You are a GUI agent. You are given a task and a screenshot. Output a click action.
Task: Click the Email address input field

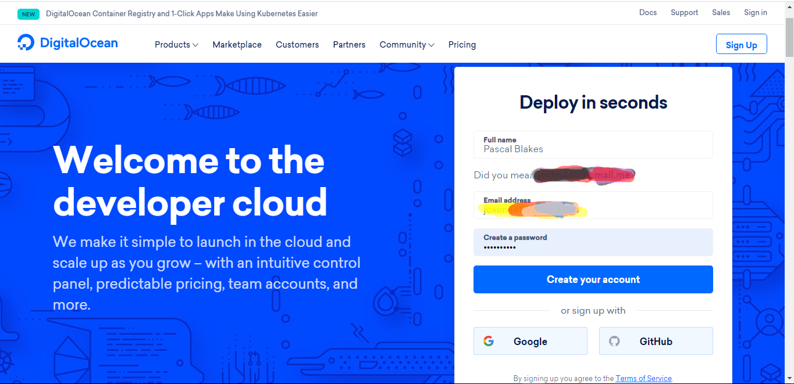pyautogui.click(x=593, y=205)
